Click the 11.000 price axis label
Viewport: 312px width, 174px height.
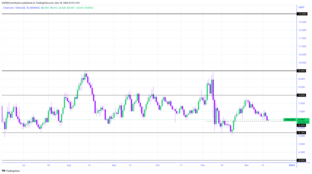[x=302, y=46]
